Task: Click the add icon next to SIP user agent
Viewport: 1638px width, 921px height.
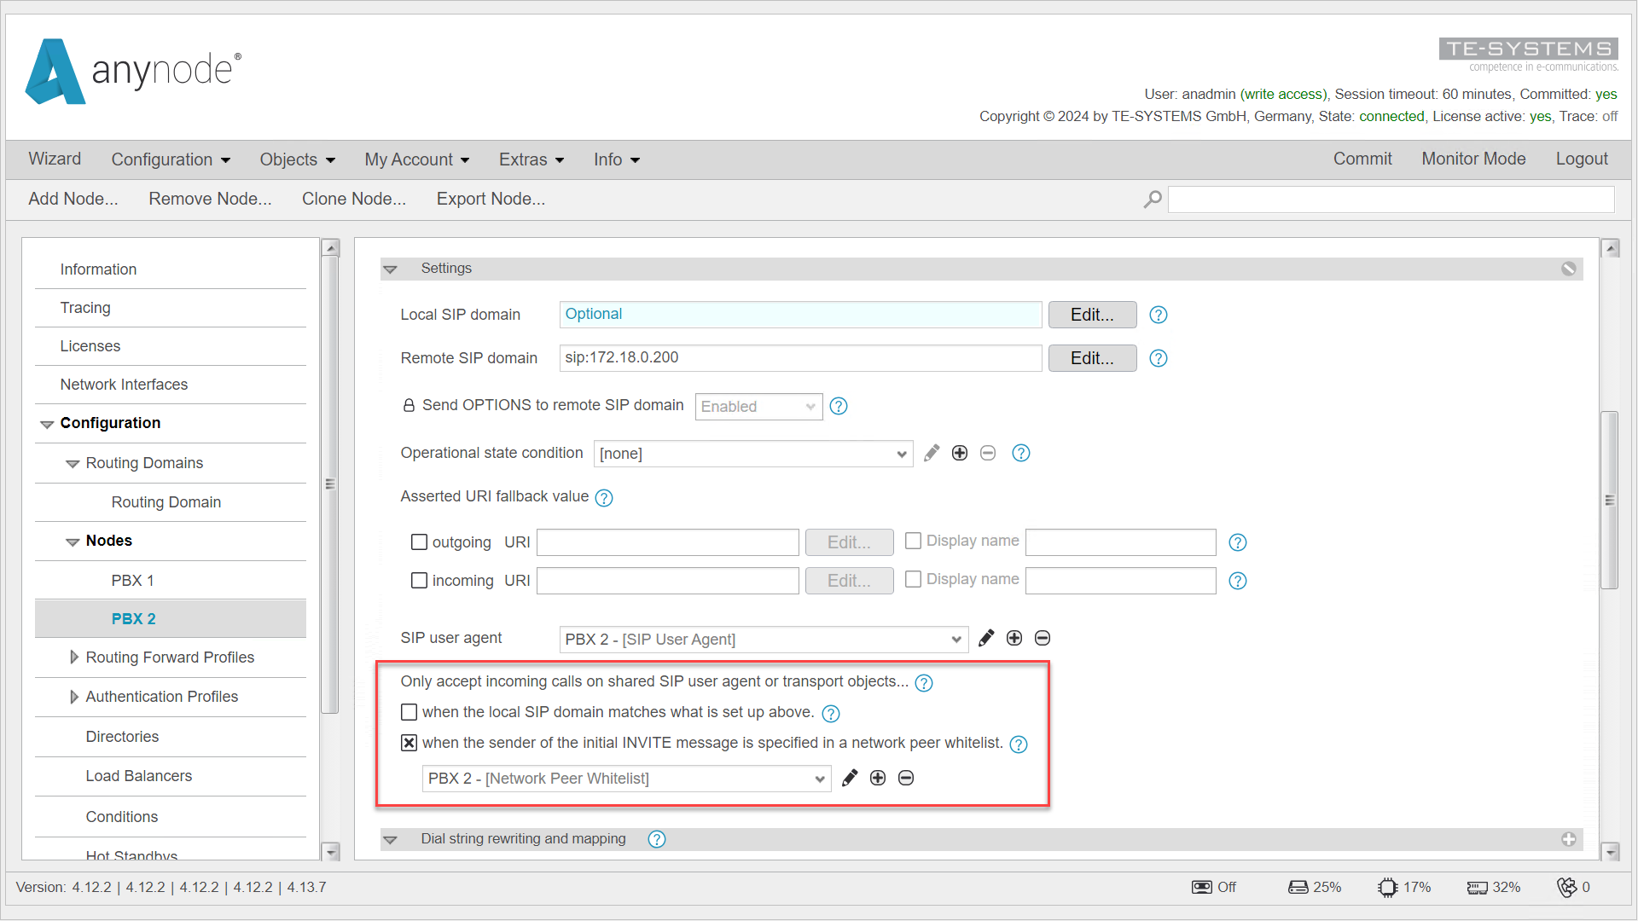Action: [1014, 639]
